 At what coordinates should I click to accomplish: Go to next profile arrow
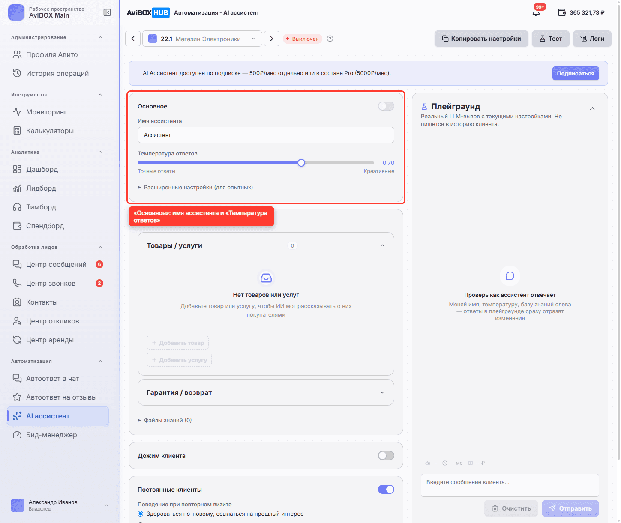272,39
